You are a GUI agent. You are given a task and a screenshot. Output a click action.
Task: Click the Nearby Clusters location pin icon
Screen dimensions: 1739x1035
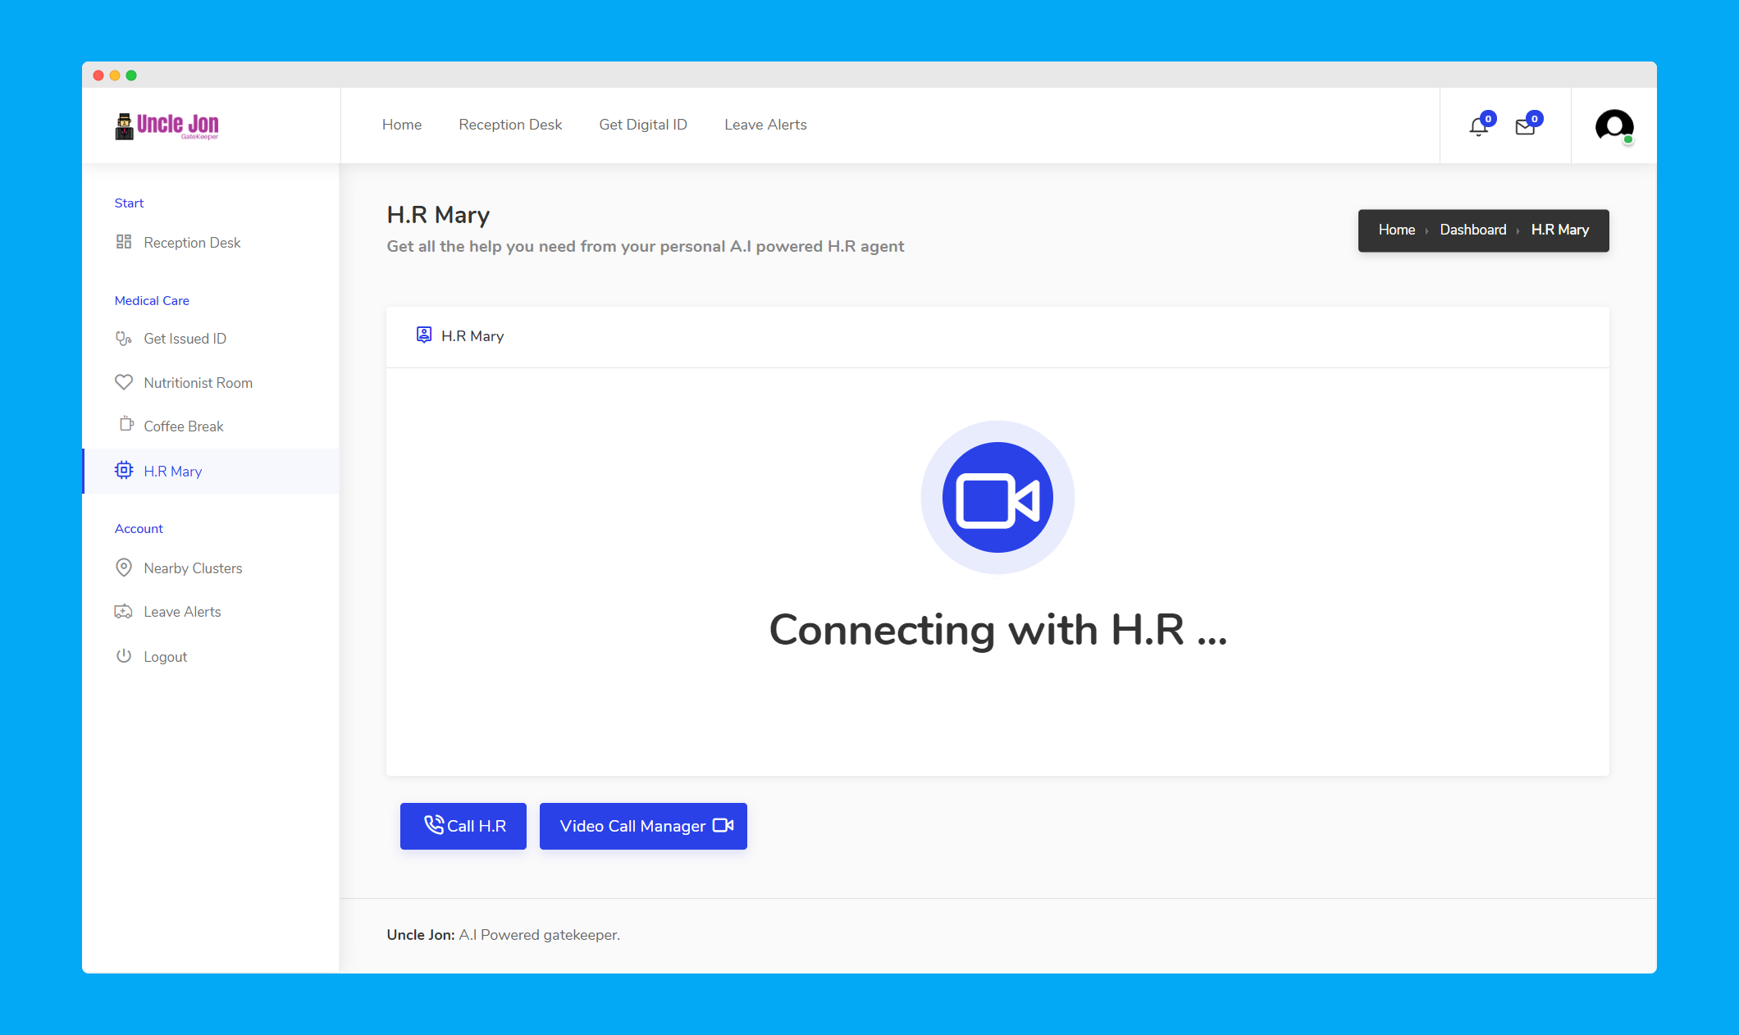point(124,568)
